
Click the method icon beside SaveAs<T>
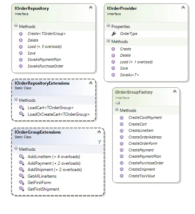[x=113, y=75]
